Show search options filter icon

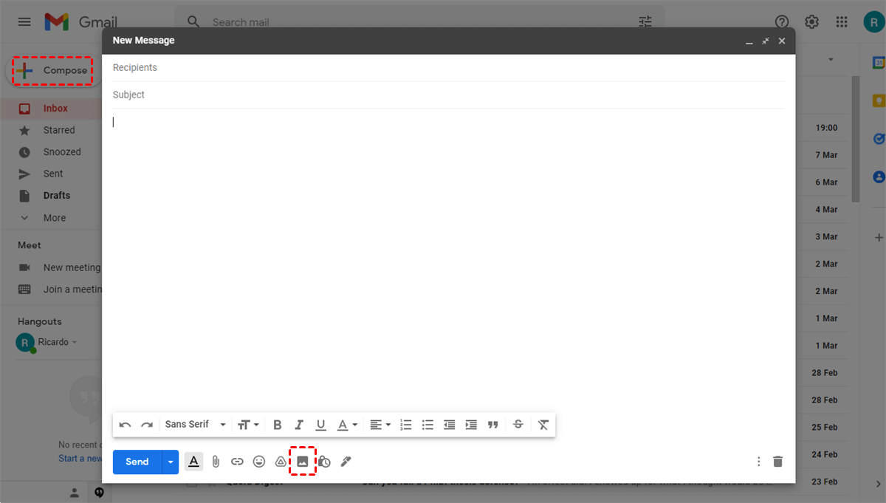[645, 22]
